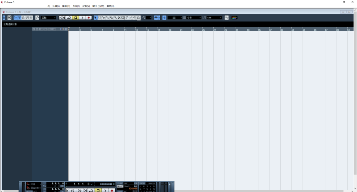The width and height of the screenshot is (357, 192).
Task: Click bar 25 on the ruler
Action: point(203,29)
